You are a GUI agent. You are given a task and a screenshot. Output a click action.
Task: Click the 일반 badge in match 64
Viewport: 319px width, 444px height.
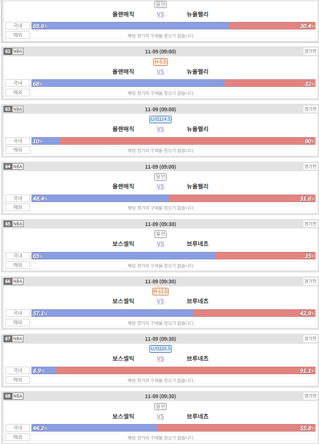click(x=160, y=177)
